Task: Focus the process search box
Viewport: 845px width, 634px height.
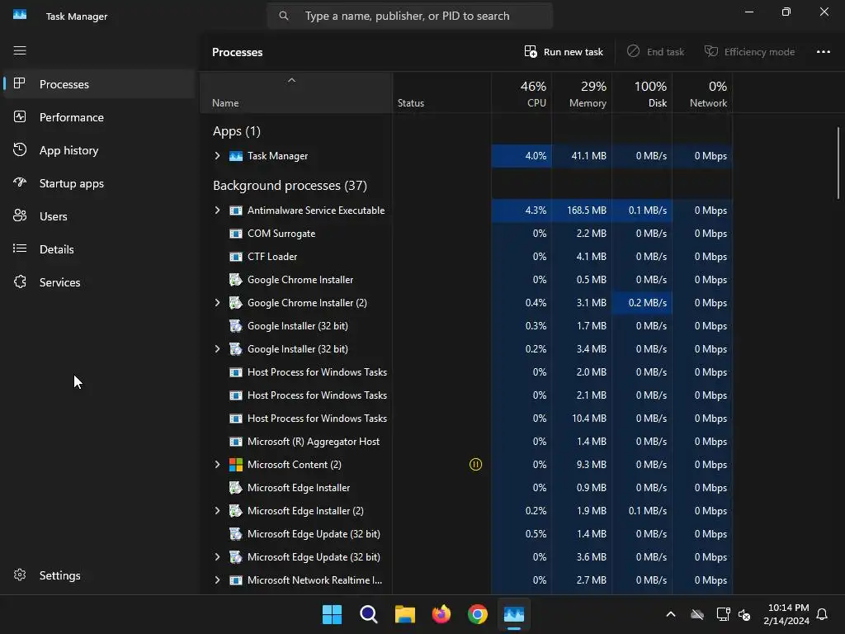Action: point(409,17)
